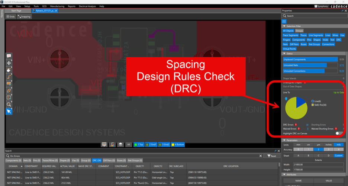Image resolution: width=348 pixels, height=186 pixels.
Task: Collapse the Selection Filter section
Action: point(284,26)
